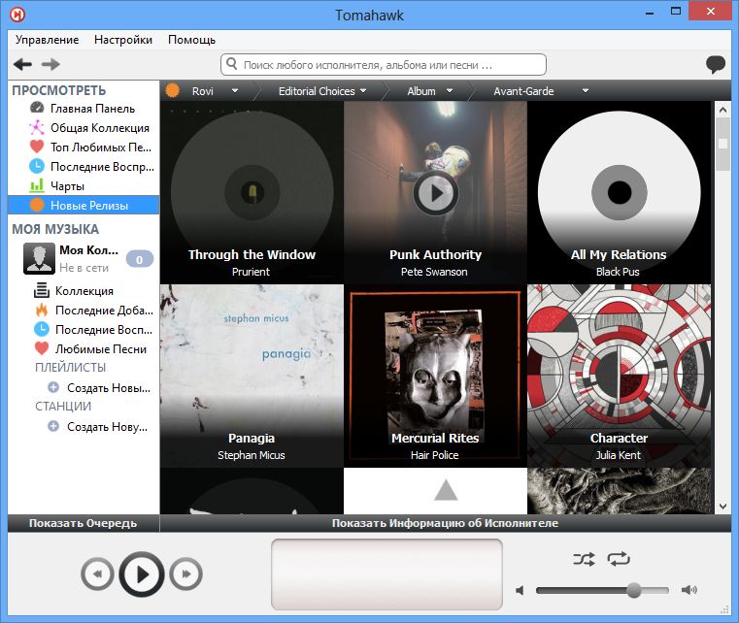This screenshot has height=623, width=739.
Task: Click the Tomahawk logo in title bar
Action: pyautogui.click(x=17, y=15)
